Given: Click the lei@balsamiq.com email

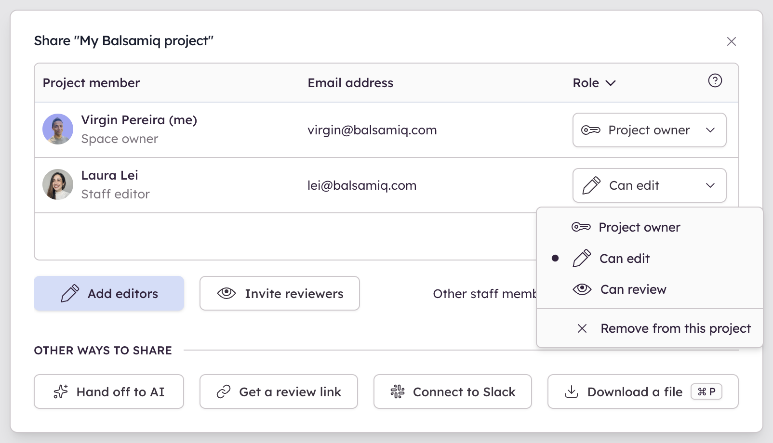Looking at the screenshot, I should tap(362, 185).
